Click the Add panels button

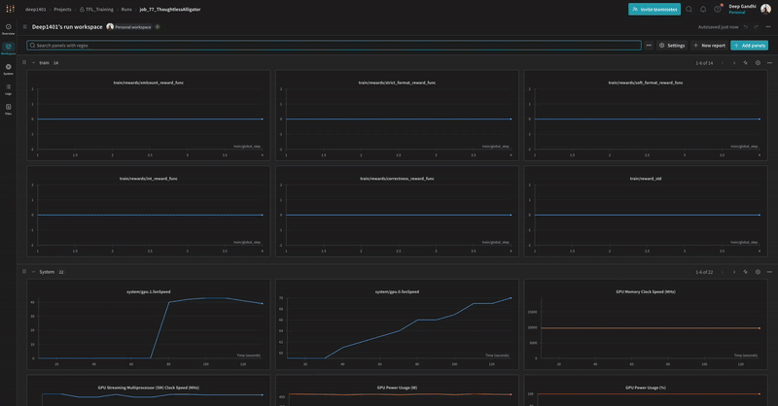[x=750, y=46]
